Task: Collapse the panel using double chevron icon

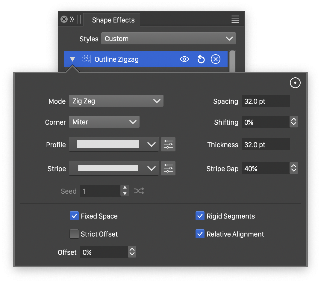Action: (x=72, y=19)
